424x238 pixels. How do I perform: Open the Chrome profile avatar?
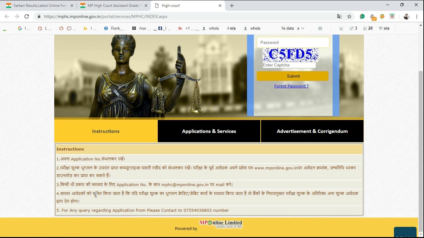tap(406, 17)
